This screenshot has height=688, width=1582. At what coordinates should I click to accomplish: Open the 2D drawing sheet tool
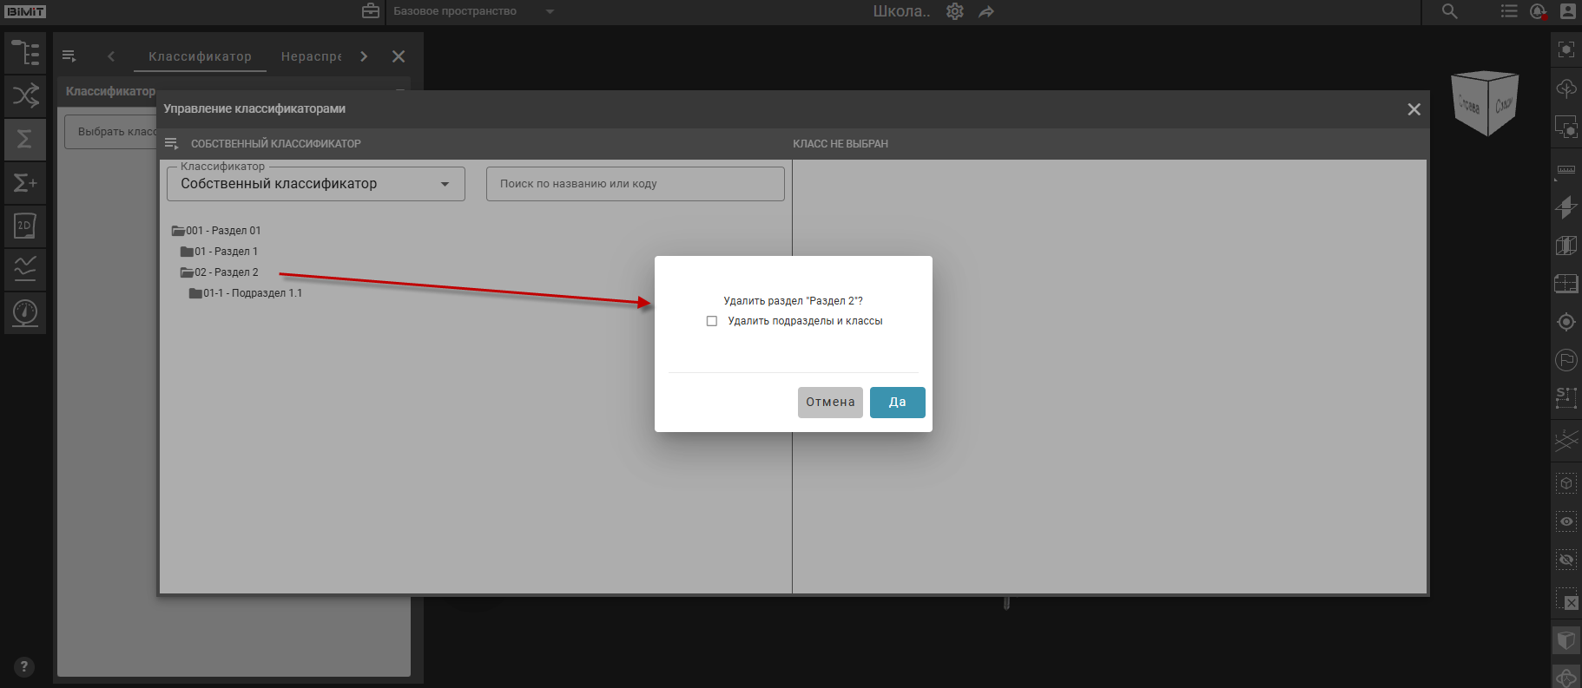25,226
